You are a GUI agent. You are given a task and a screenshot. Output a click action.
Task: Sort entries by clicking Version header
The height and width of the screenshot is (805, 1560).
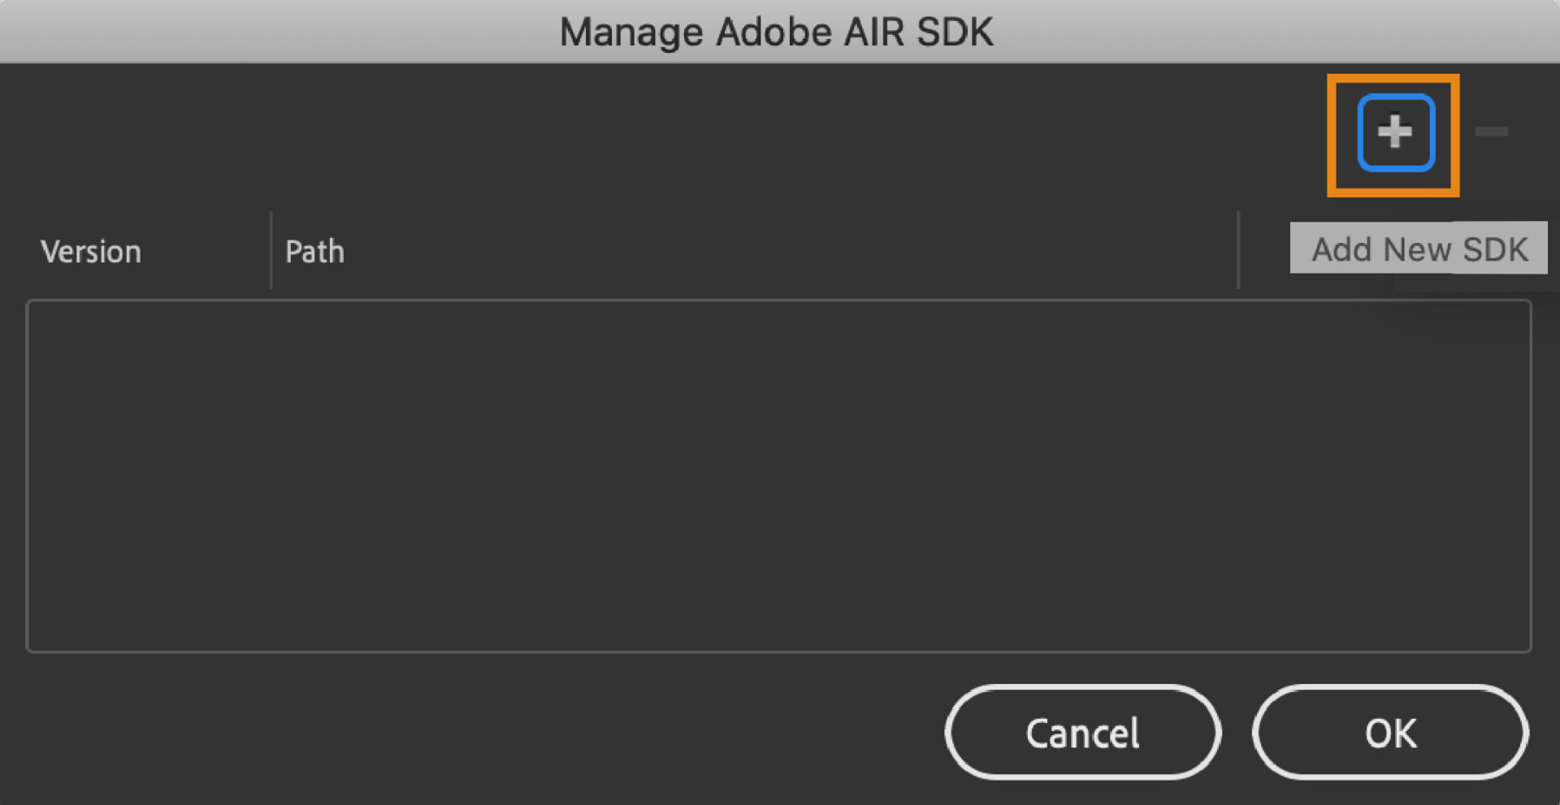pyautogui.click(x=91, y=251)
